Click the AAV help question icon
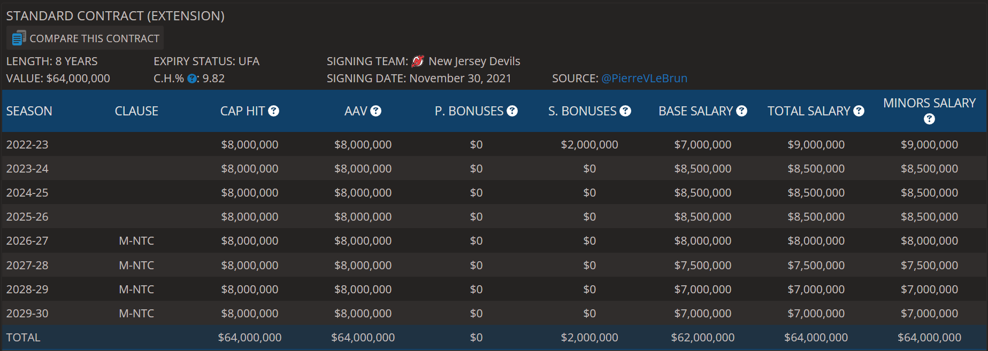Screen dimensions: 988x351 point(376,111)
